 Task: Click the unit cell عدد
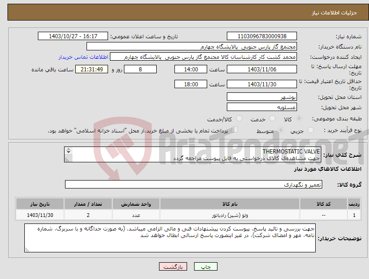pyautogui.click(x=136, y=216)
